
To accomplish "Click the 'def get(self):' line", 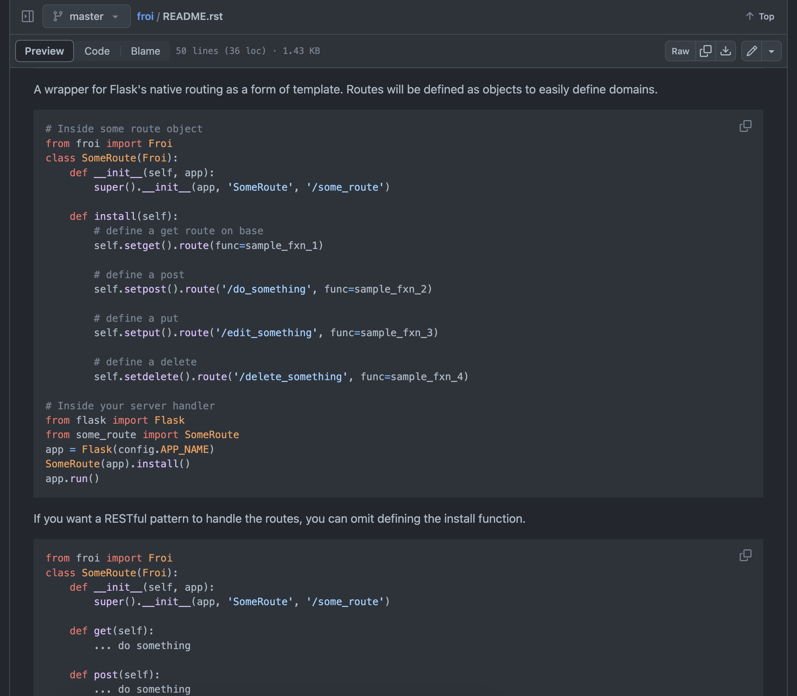I will tap(112, 631).
